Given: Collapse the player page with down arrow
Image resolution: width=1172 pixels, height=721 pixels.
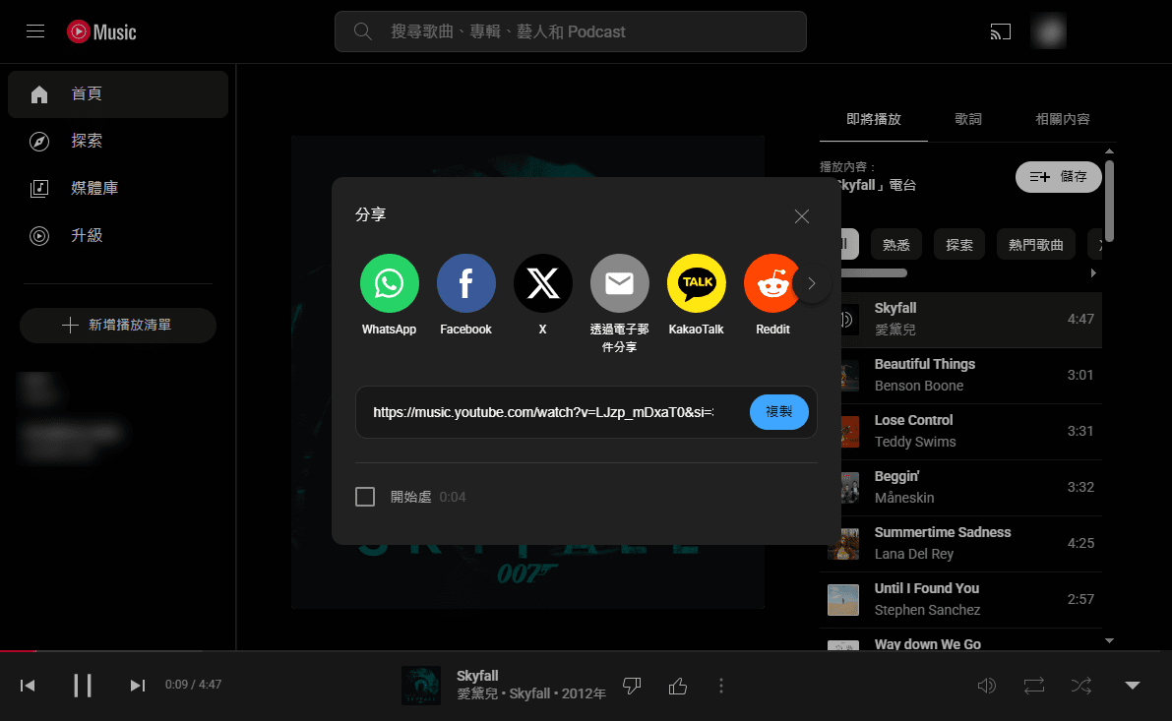Looking at the screenshot, I should [1133, 686].
